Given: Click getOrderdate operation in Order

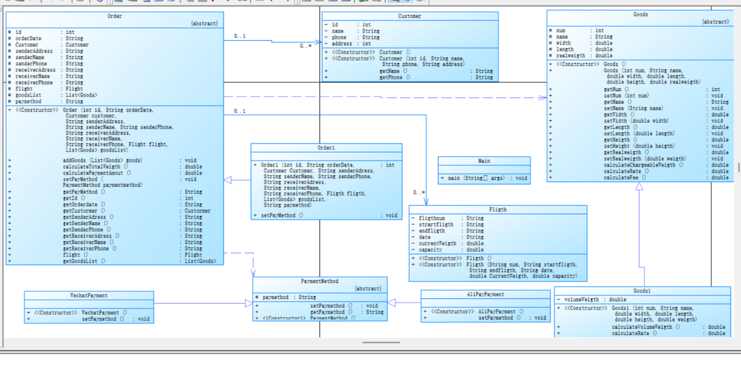Looking at the screenshot, I should (105, 204).
